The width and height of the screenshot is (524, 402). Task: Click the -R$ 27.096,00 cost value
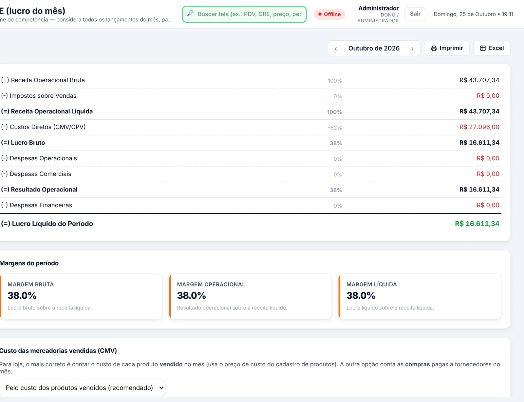478,127
